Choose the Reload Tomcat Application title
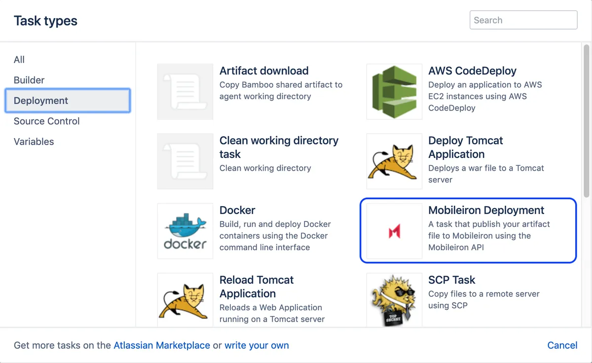The width and height of the screenshot is (592, 363). click(x=257, y=287)
